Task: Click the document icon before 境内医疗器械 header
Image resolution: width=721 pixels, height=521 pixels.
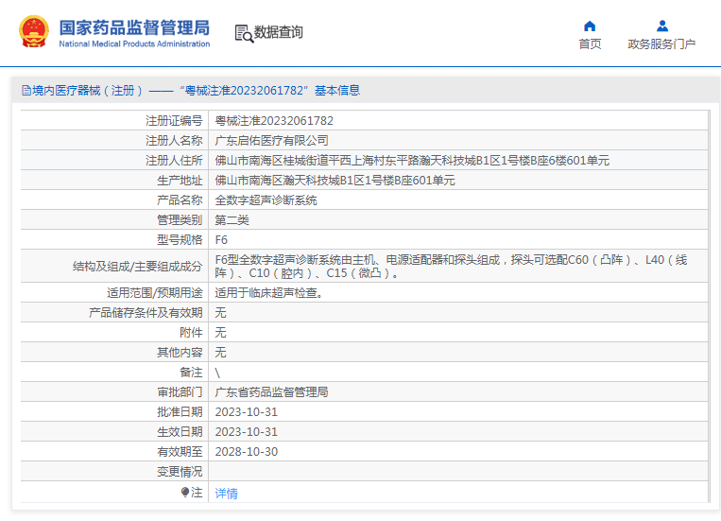Action: 26,91
